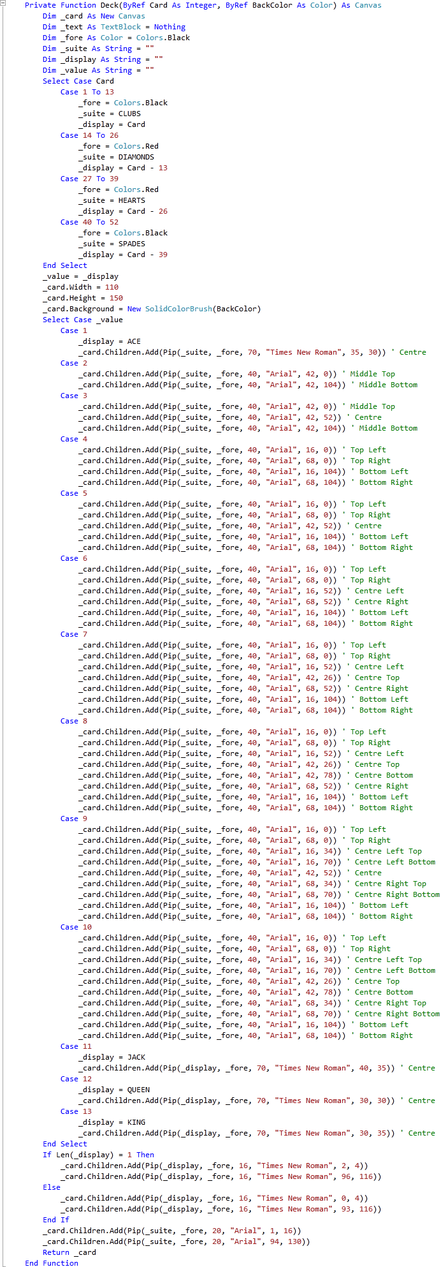
Task: Click the '_suite = SPADES' assignment
Action: tap(112, 244)
